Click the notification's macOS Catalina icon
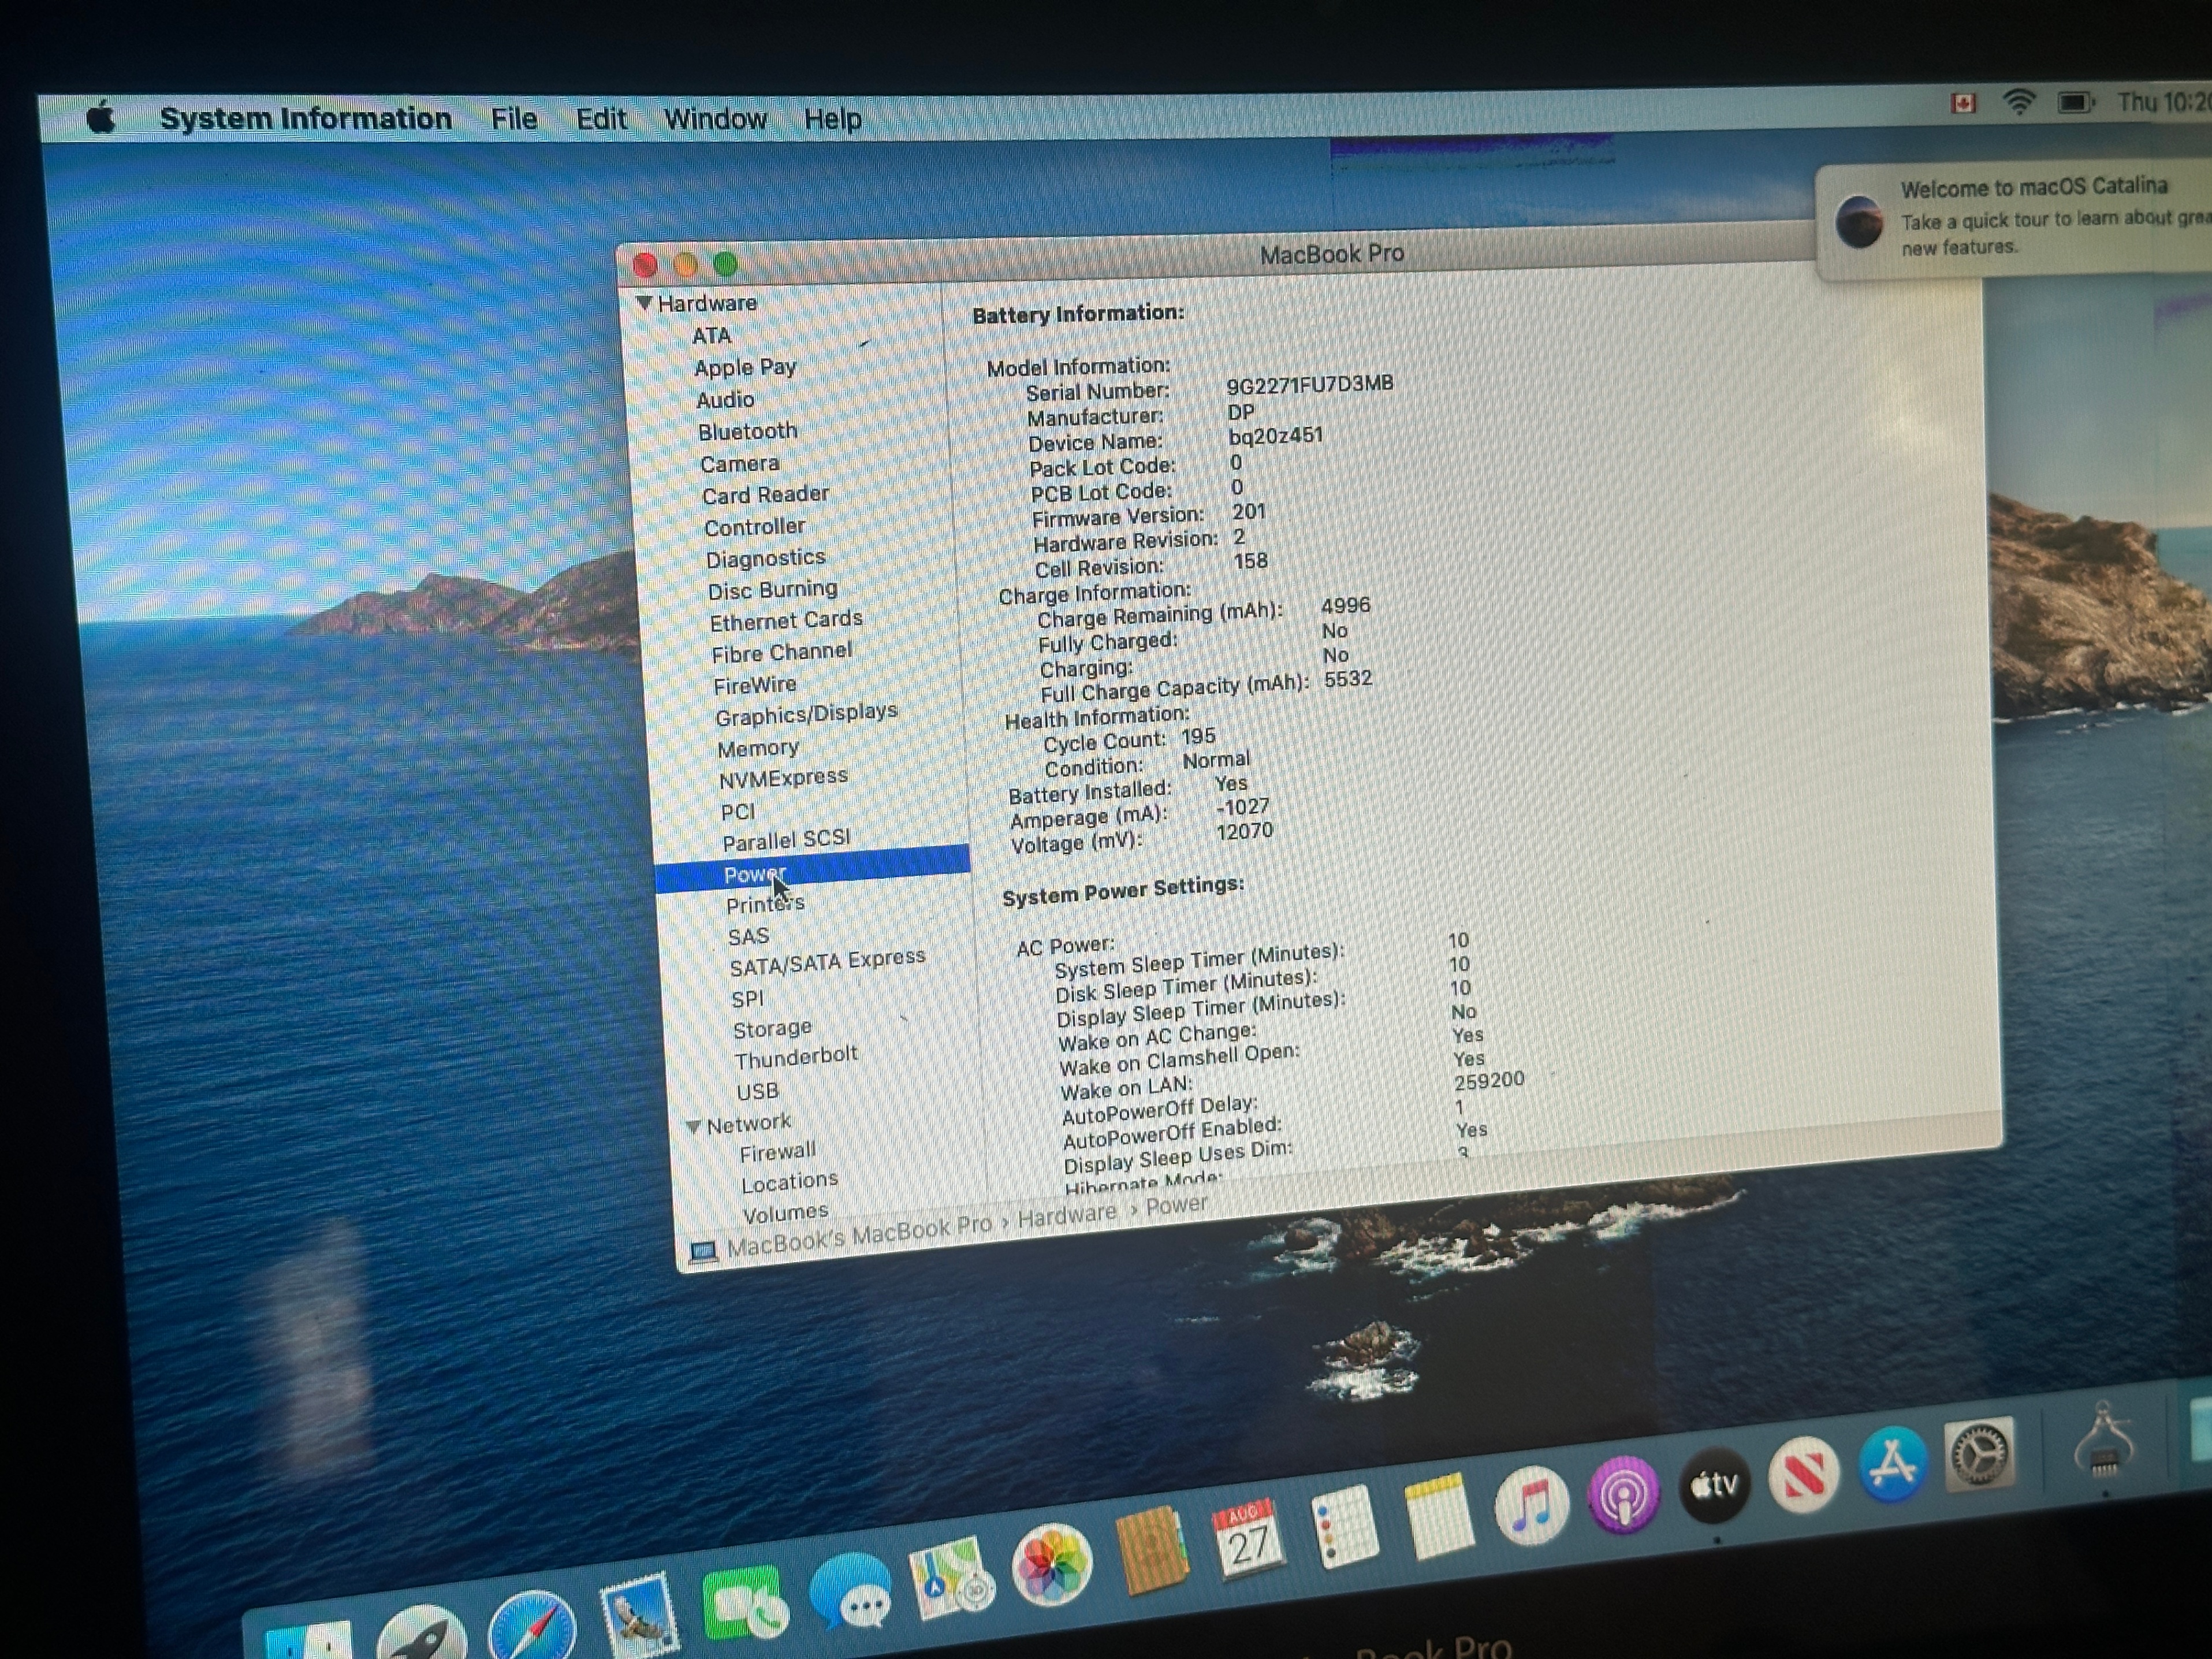Image resolution: width=2212 pixels, height=1659 pixels. tap(1860, 221)
